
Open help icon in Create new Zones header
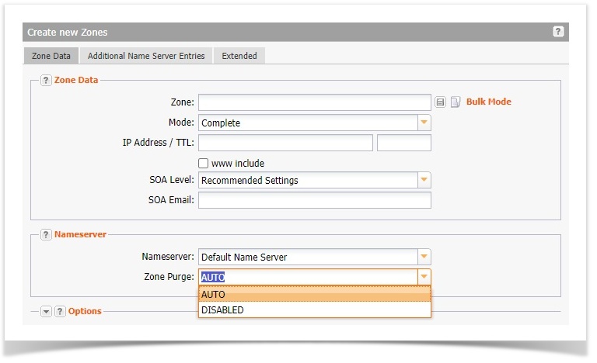coord(558,32)
